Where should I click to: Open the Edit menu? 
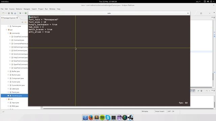[x=6, y=9]
